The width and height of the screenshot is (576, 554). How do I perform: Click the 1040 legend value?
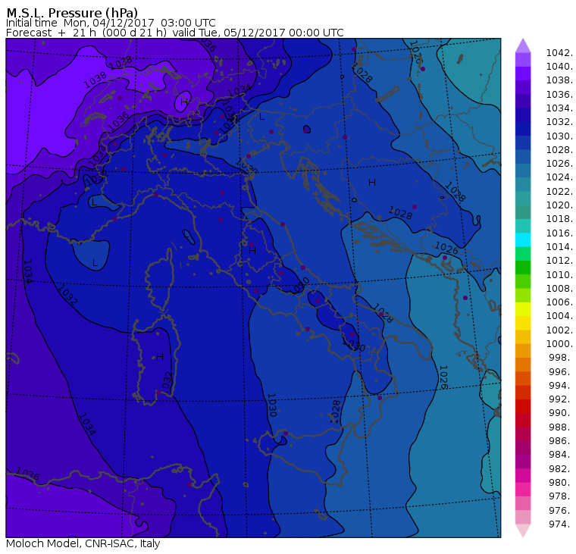[x=559, y=67]
